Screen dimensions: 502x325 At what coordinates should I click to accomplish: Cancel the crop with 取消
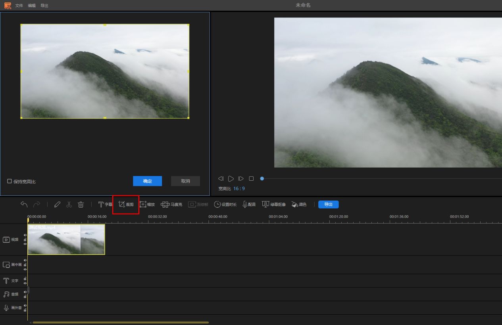point(185,181)
